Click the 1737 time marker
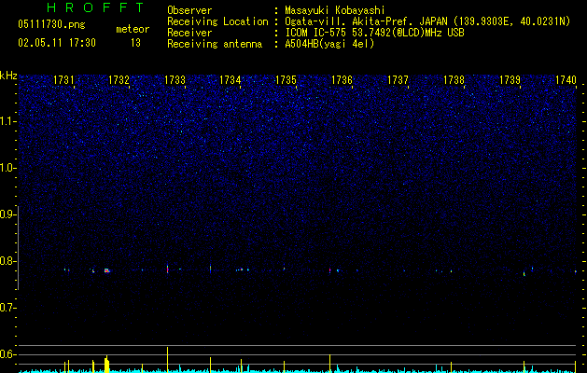 (398, 80)
